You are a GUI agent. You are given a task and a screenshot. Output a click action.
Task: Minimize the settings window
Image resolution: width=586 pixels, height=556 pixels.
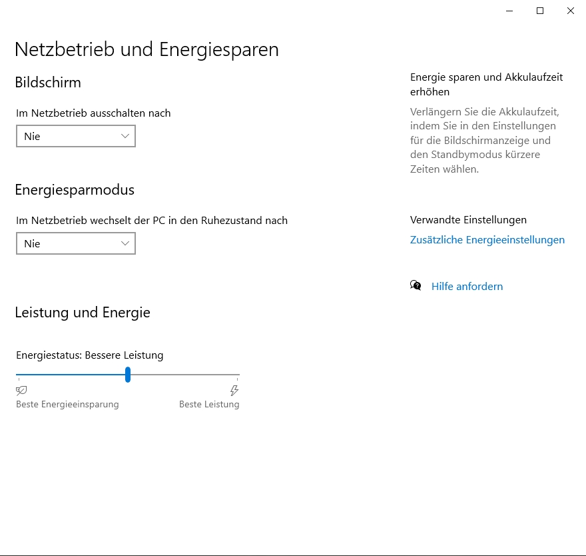(x=509, y=11)
